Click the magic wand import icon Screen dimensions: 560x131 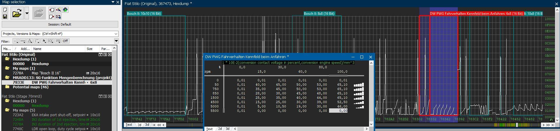(x=58, y=10)
